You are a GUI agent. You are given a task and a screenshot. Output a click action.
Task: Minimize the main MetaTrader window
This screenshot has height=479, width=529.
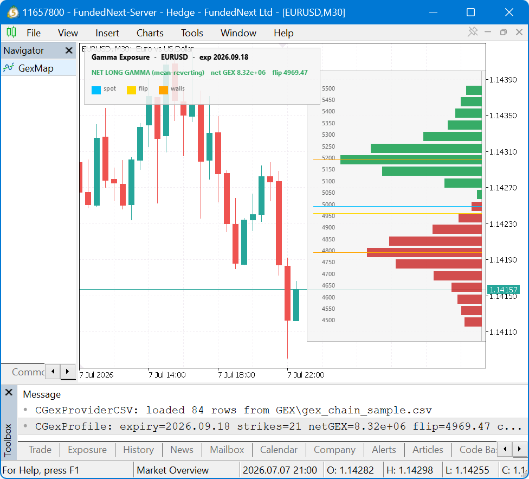tap(433, 12)
